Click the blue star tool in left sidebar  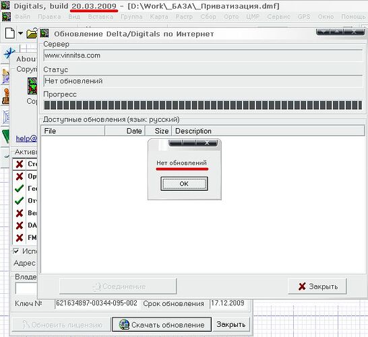[x=9, y=53]
